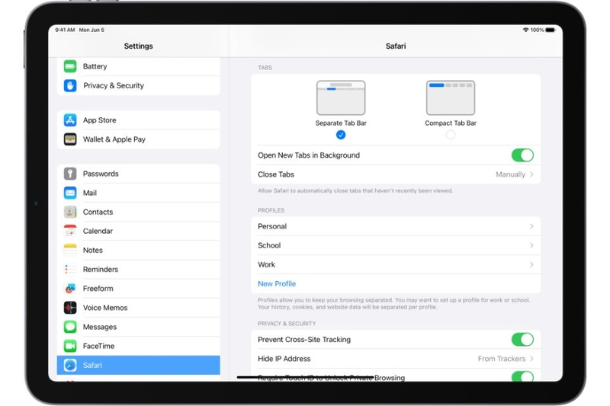Open Contacts settings row
This screenshot has height=406, width=610.
[139, 212]
